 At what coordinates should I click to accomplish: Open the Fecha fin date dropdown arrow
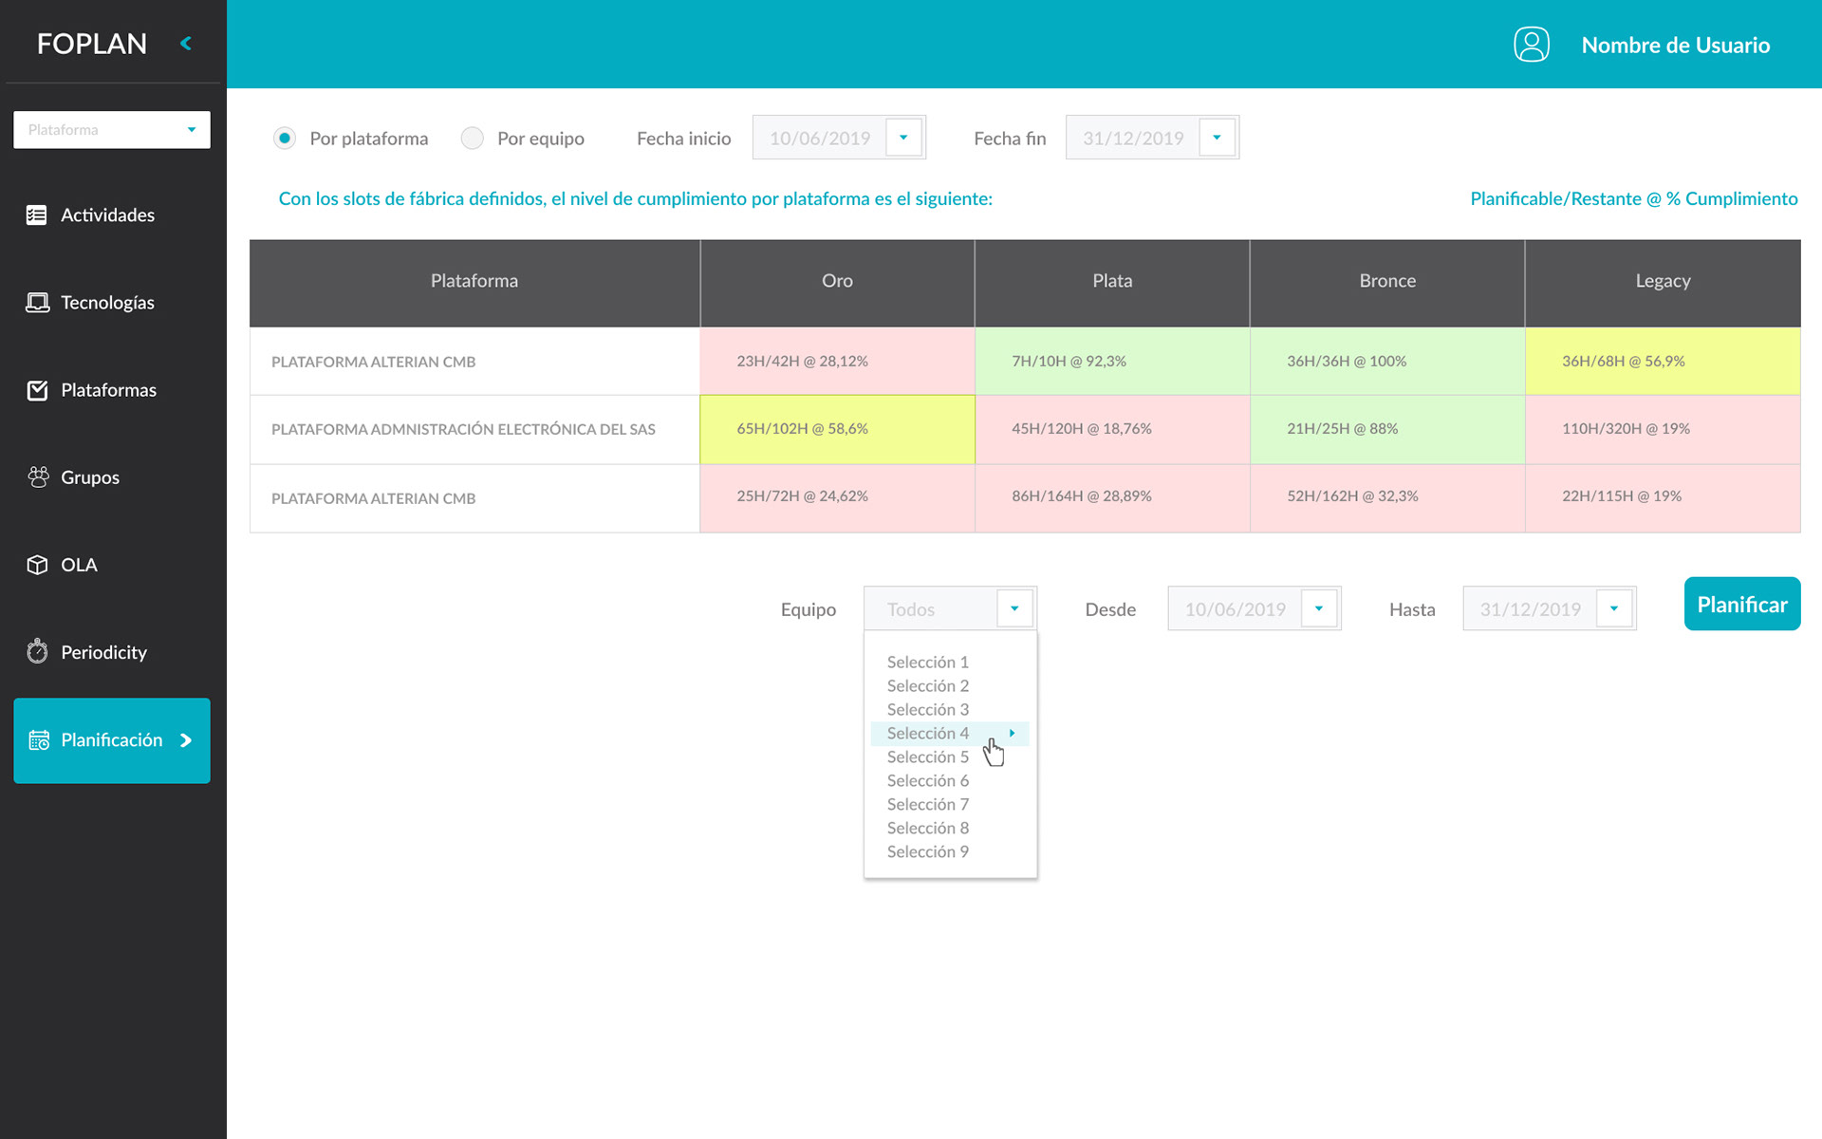coord(1217,138)
